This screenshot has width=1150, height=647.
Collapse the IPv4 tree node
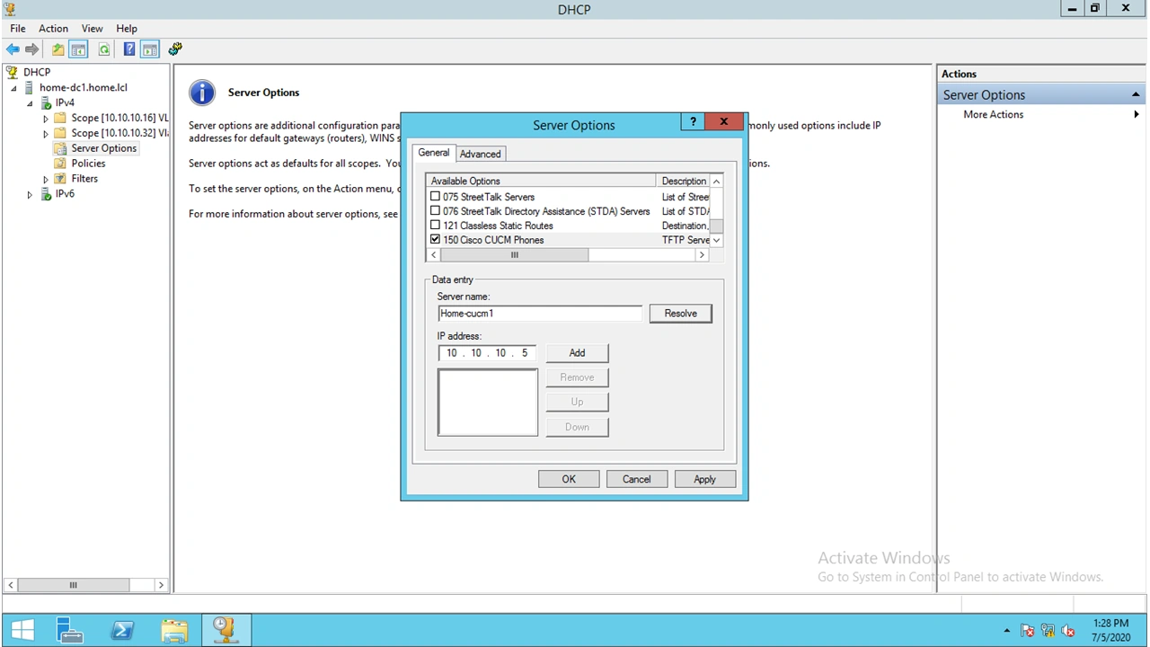[30, 103]
